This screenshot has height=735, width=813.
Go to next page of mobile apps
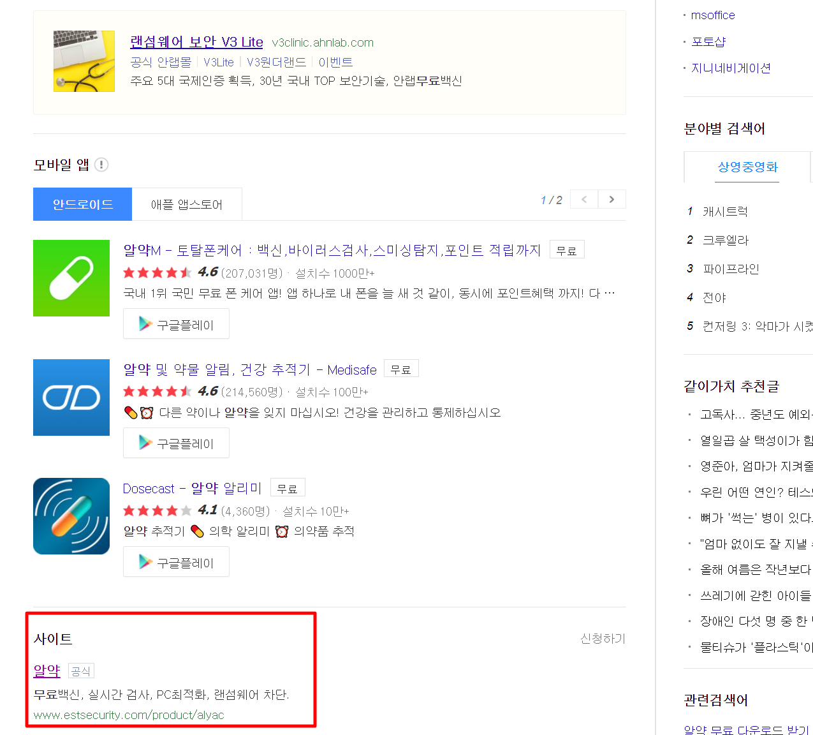(x=612, y=199)
